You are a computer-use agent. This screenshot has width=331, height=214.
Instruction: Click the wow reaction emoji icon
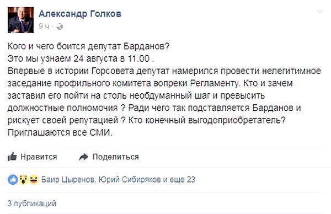[23, 180]
